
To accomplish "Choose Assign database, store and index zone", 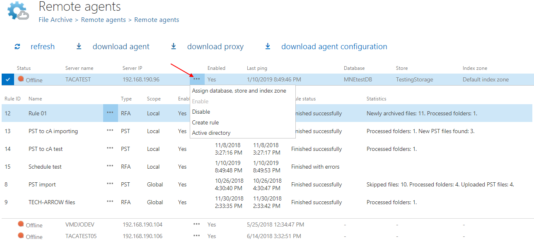I will pyautogui.click(x=239, y=91).
